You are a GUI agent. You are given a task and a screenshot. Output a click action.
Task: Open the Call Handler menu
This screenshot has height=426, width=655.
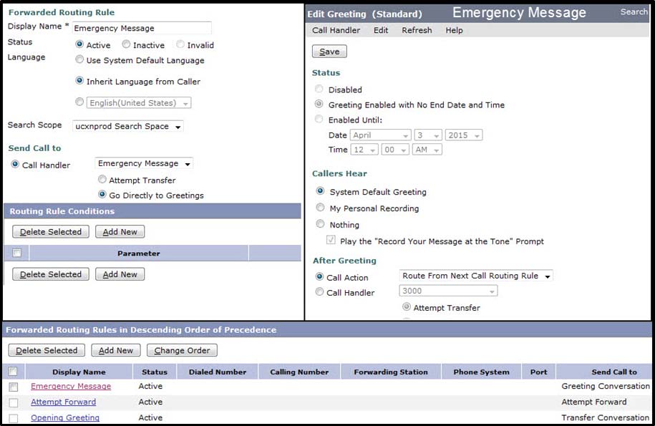pos(336,30)
